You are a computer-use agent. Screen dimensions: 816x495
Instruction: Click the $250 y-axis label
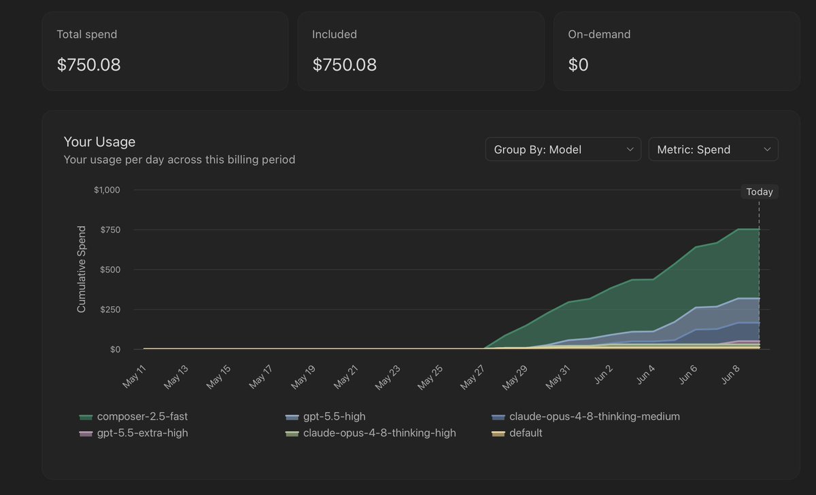pos(109,310)
